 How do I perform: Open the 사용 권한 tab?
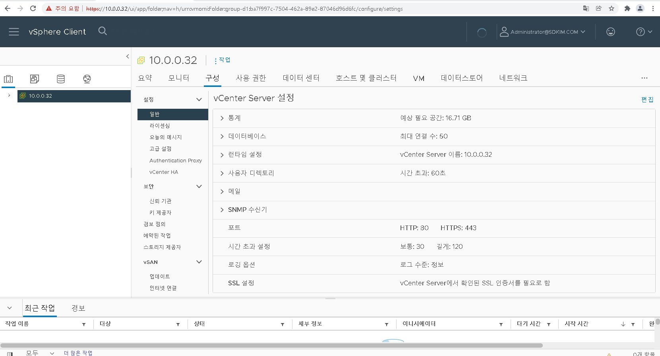tap(251, 78)
